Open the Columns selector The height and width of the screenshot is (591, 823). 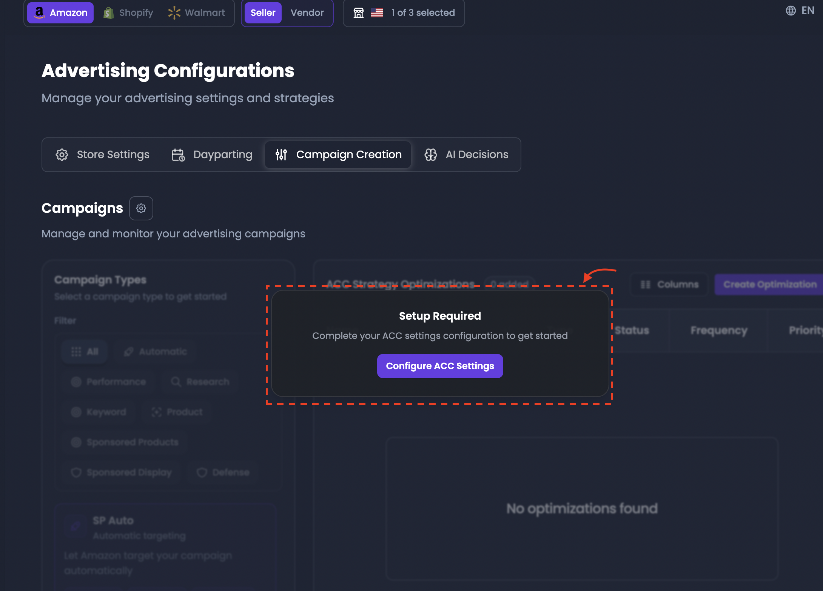(x=669, y=285)
